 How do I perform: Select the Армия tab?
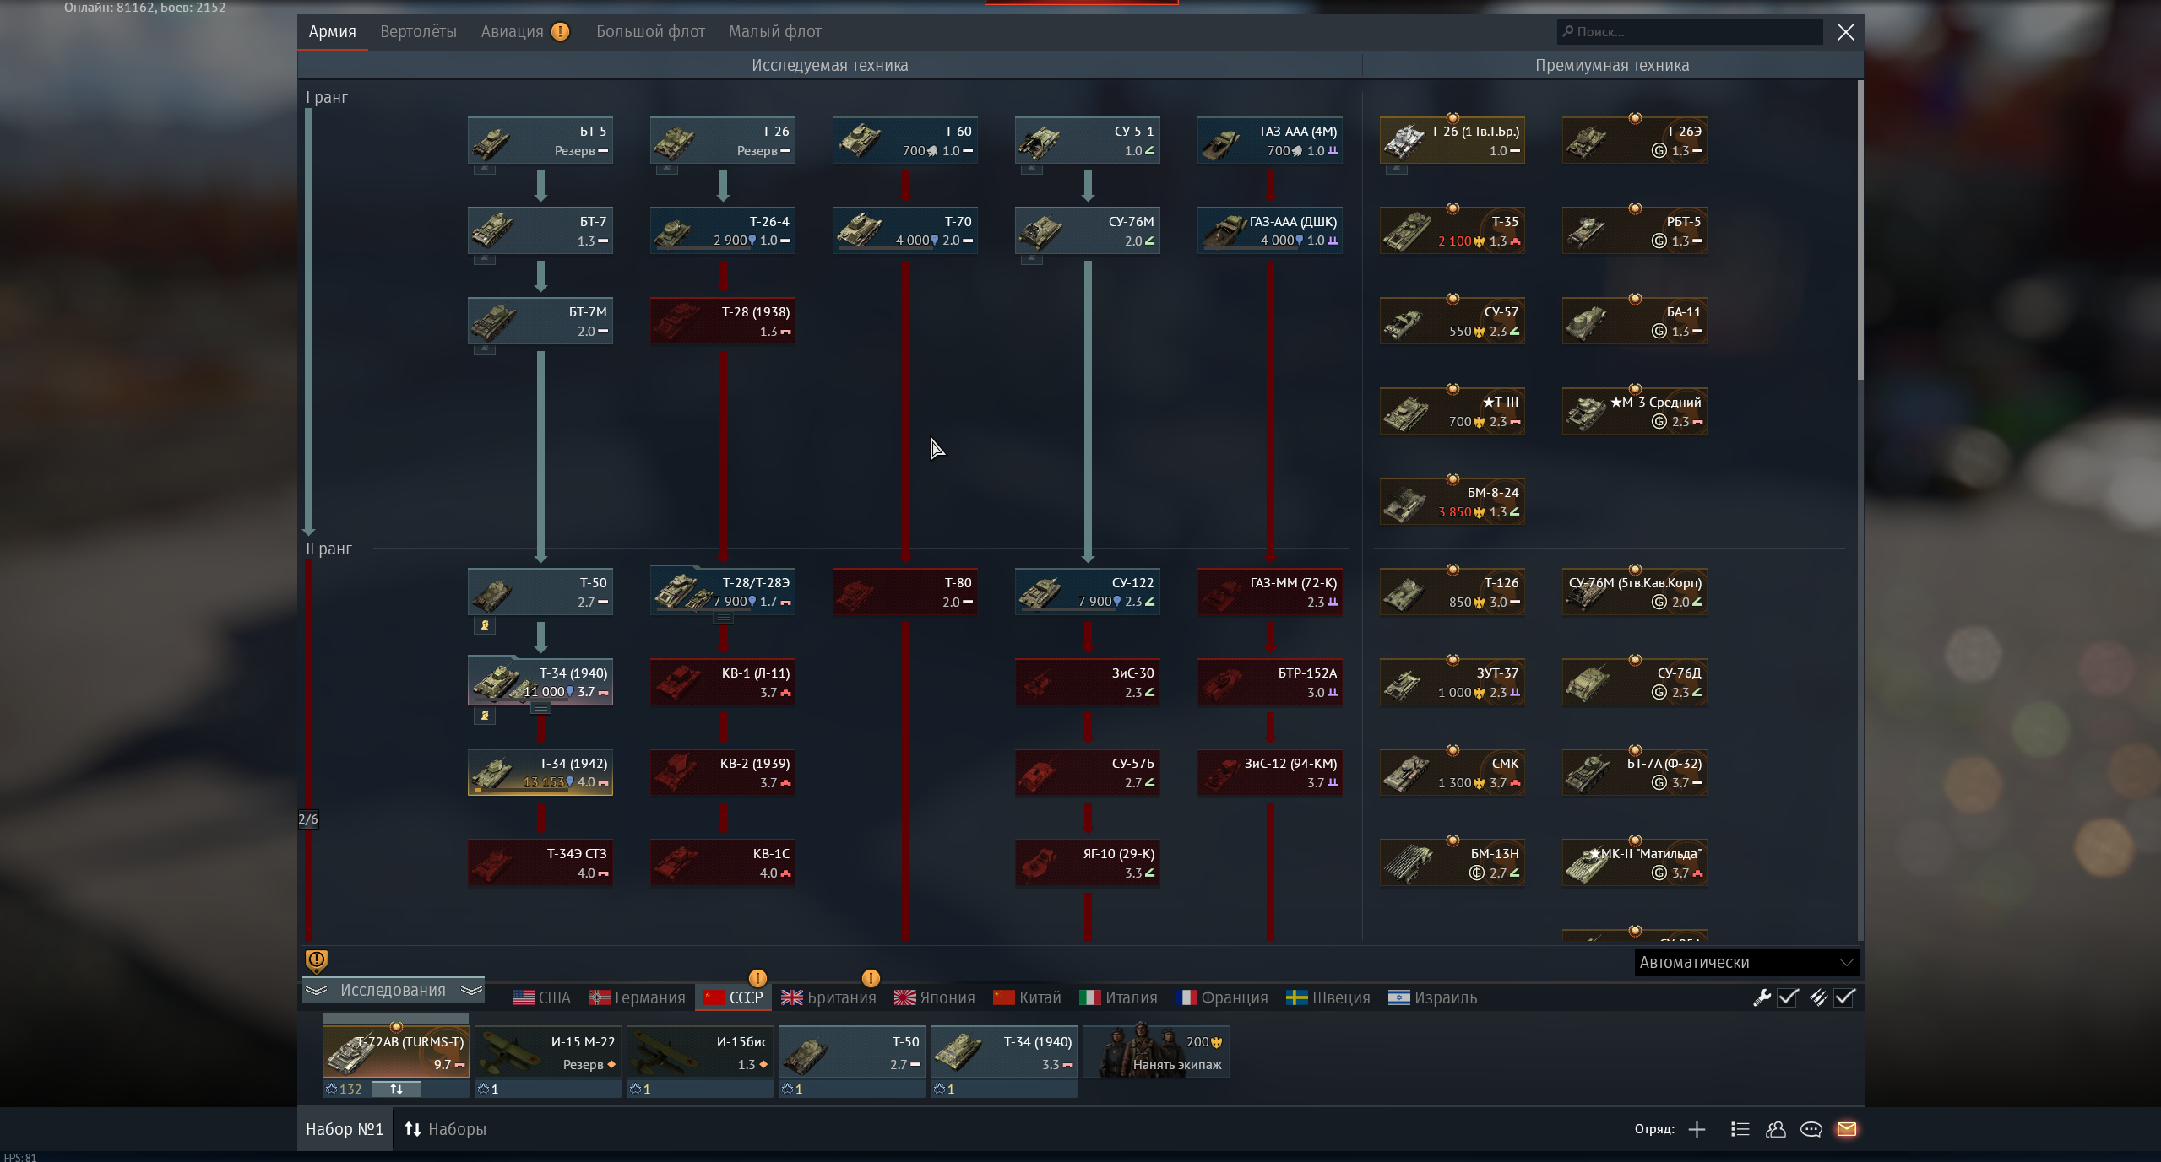pyautogui.click(x=332, y=32)
